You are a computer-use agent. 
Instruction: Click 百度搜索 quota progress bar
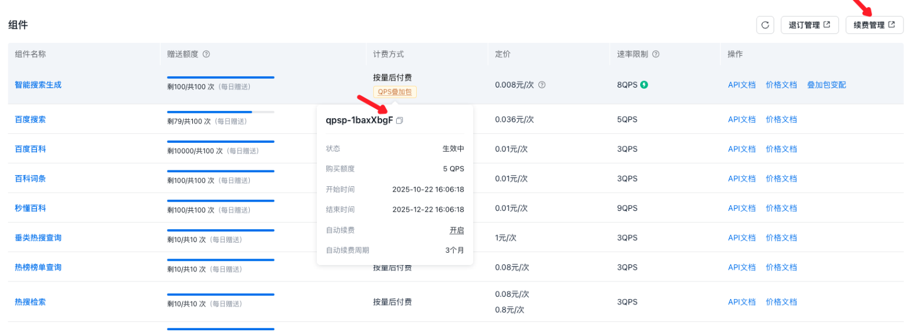click(220, 112)
